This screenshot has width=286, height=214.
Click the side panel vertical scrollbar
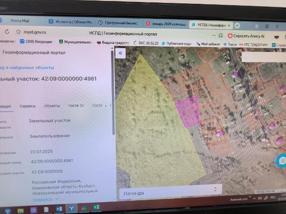(x=113, y=93)
